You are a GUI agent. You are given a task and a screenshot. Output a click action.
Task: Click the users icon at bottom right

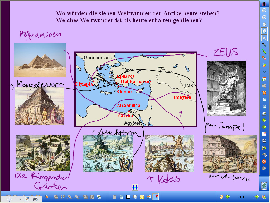click(x=263, y=196)
